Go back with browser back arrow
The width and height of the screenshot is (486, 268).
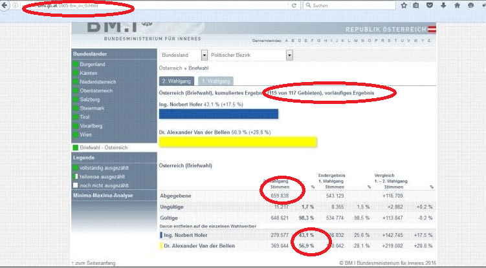5,6
